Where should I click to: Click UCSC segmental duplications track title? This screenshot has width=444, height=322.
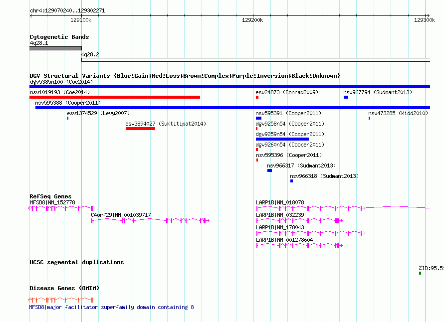click(77, 262)
